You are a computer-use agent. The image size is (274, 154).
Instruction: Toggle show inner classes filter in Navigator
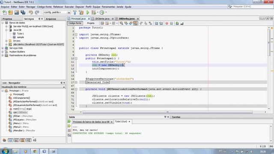coord(29,140)
